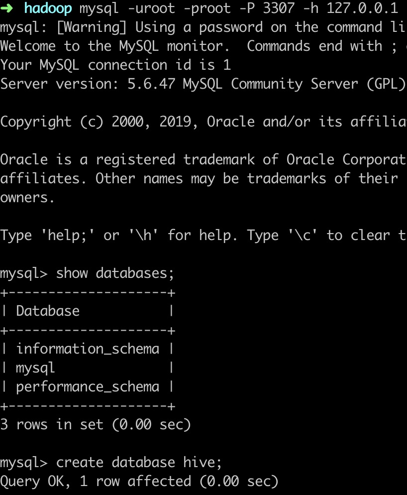Click the Database column header
Image resolution: width=407 pixels, height=495 pixels.
point(48,311)
